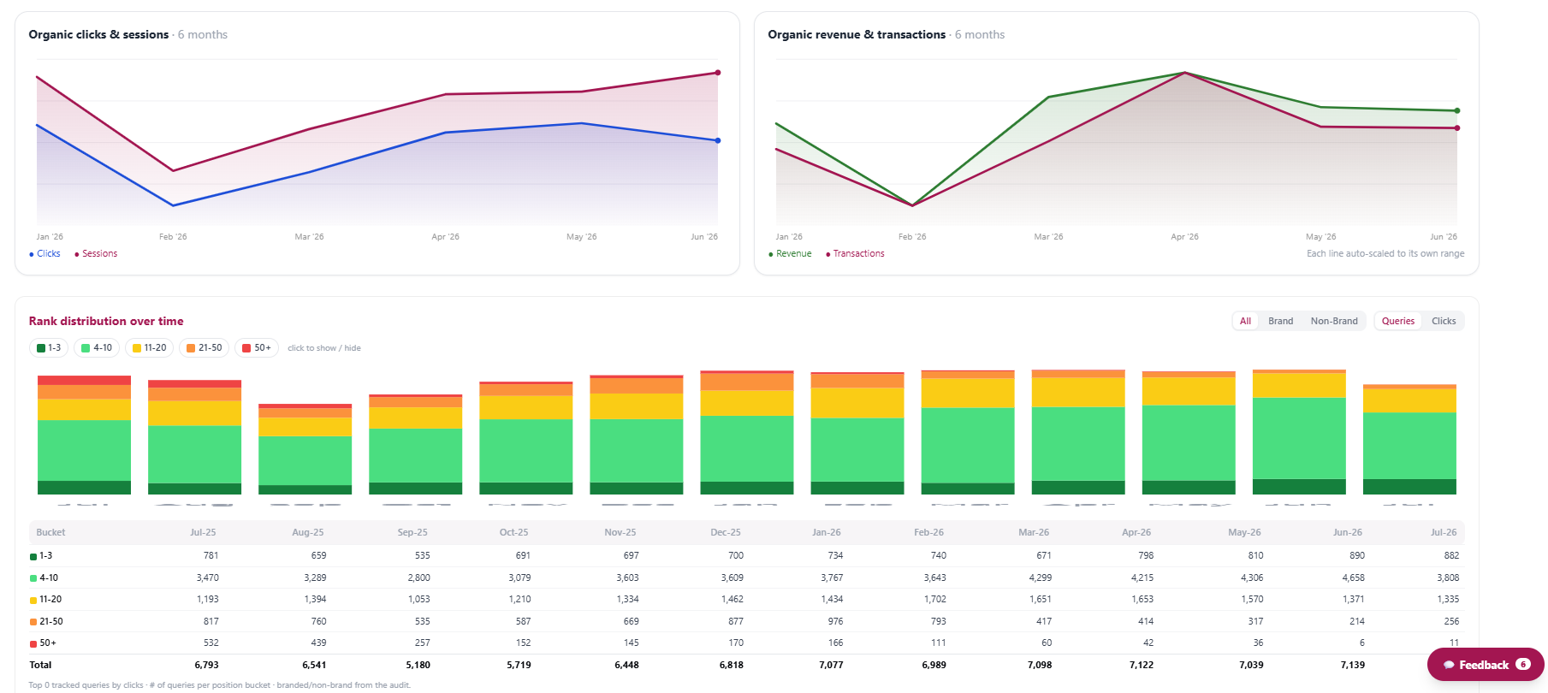1548x693 pixels.
Task: Click the Apr '26 label on revenue chart
Action: (1184, 236)
